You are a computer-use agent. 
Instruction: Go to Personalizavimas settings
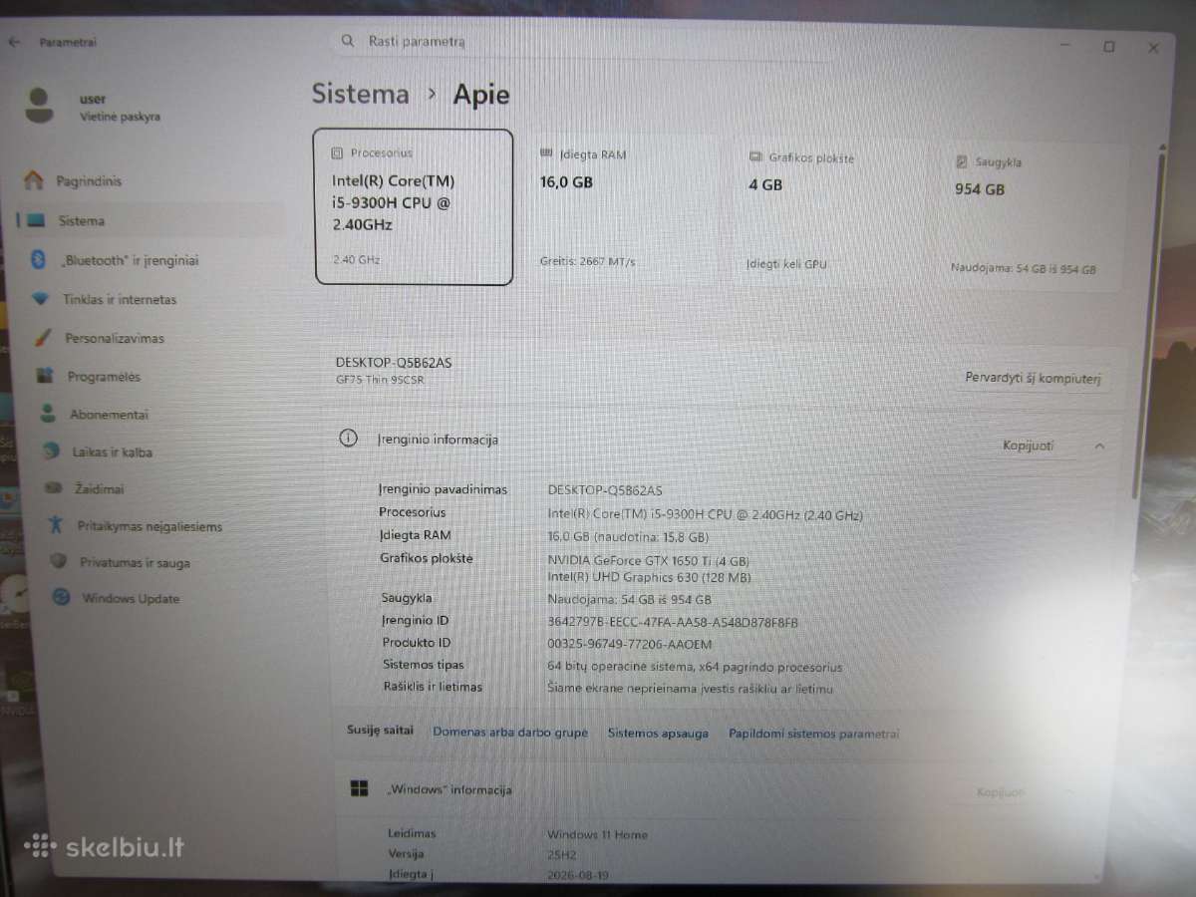pyautogui.click(x=114, y=338)
